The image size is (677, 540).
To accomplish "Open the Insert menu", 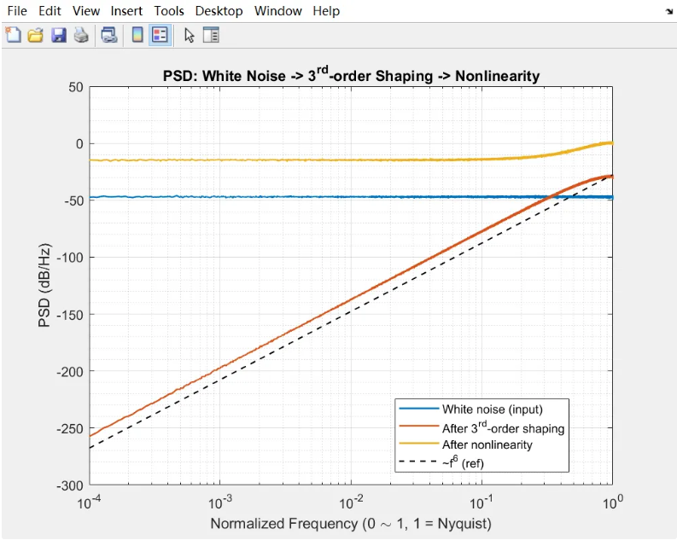I will pyautogui.click(x=127, y=11).
